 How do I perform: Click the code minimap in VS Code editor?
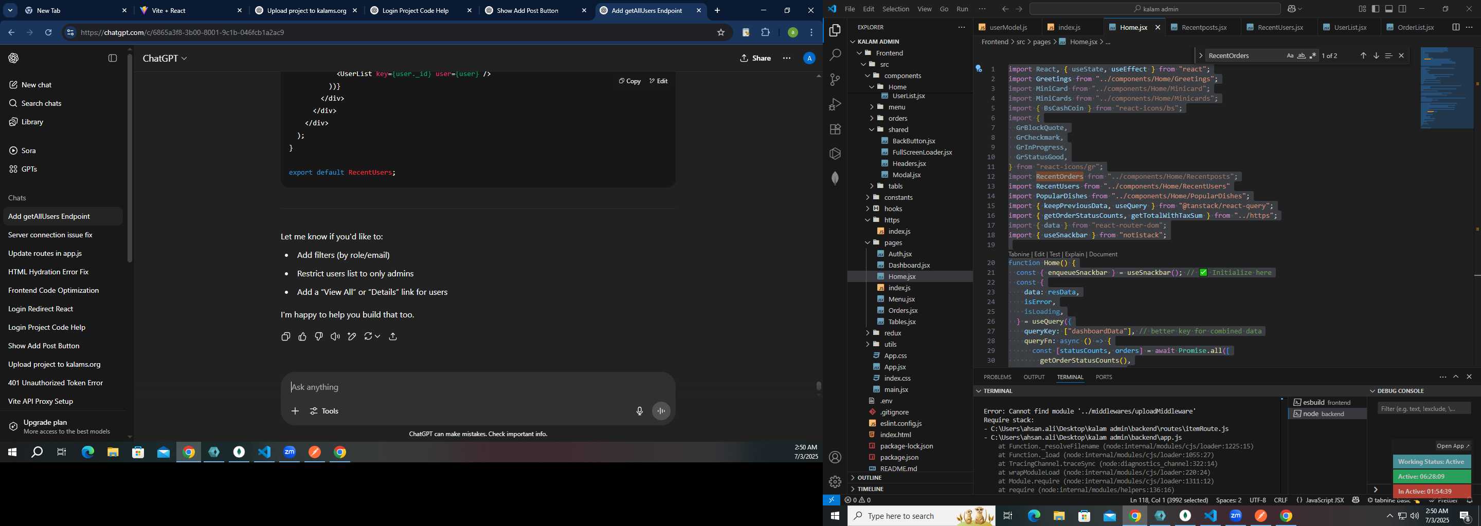[1446, 88]
